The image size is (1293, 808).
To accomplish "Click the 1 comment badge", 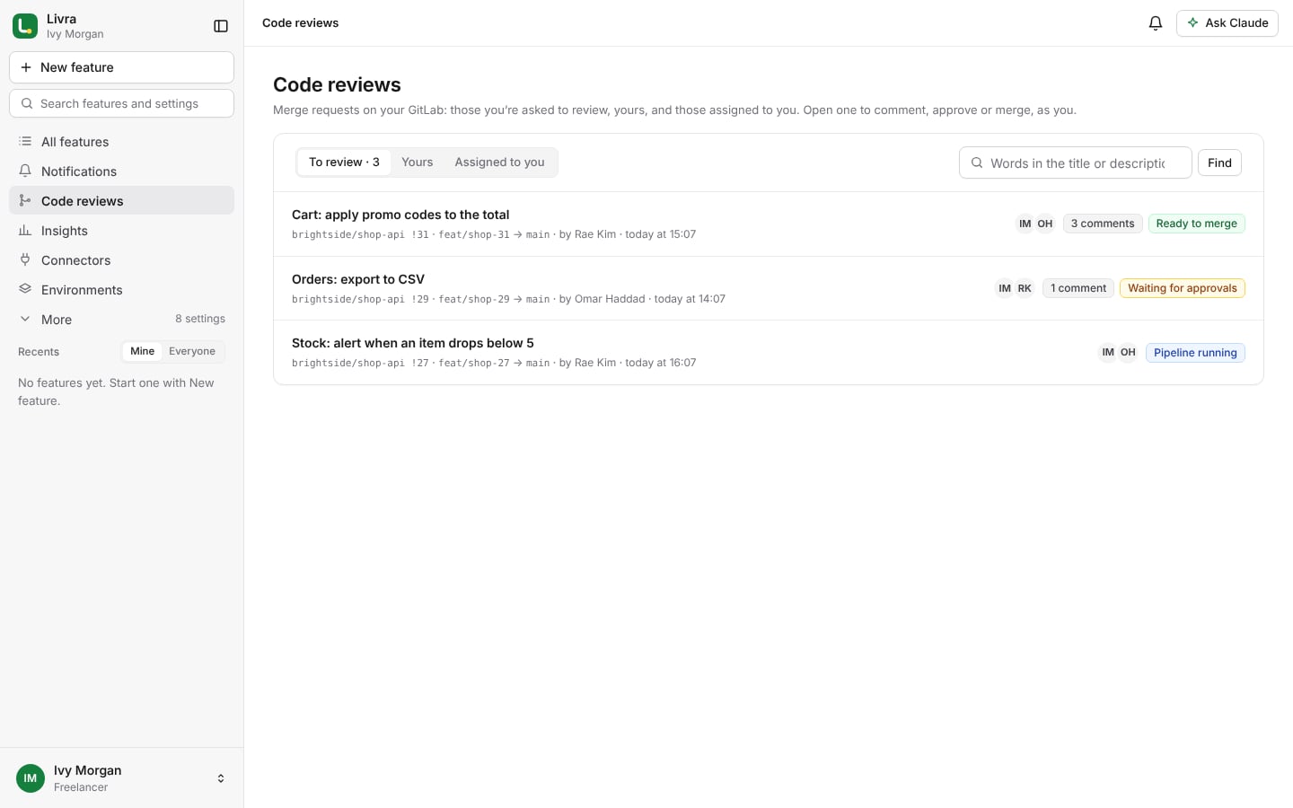I will pyautogui.click(x=1078, y=288).
